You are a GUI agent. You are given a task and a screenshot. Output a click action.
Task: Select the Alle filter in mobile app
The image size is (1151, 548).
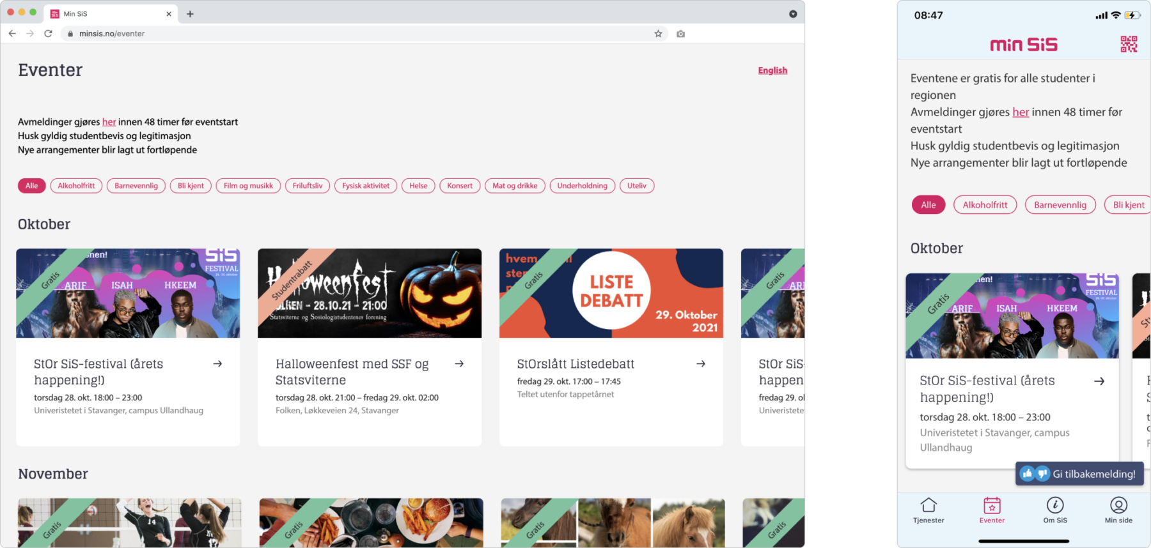pos(928,205)
